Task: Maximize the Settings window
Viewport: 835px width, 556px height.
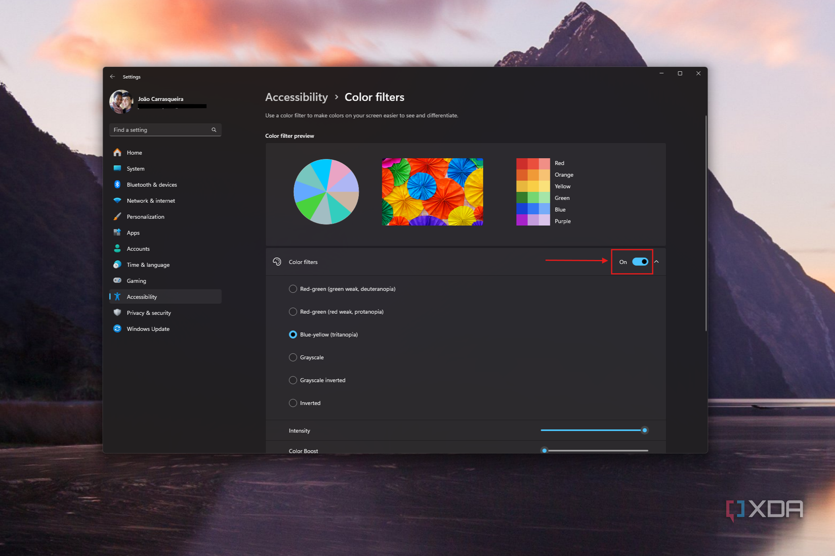Action: coord(680,73)
